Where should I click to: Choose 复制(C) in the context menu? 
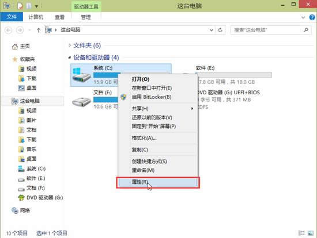pyautogui.click(x=139, y=150)
